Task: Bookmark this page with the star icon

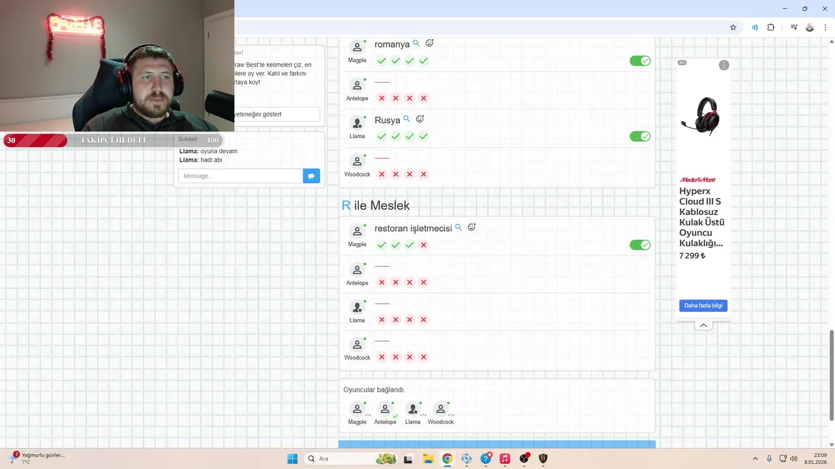Action: [x=733, y=27]
